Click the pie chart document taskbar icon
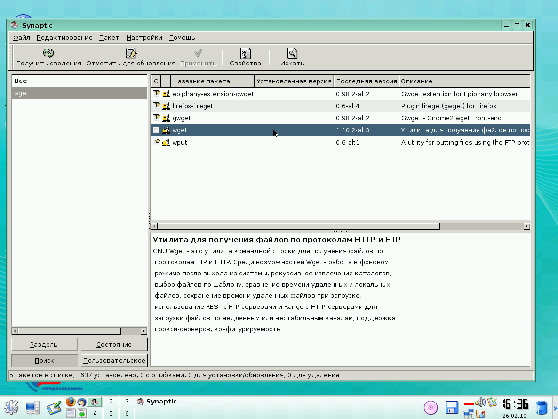Screen dimensions: 558x419 pyautogui.click(x=82, y=413)
